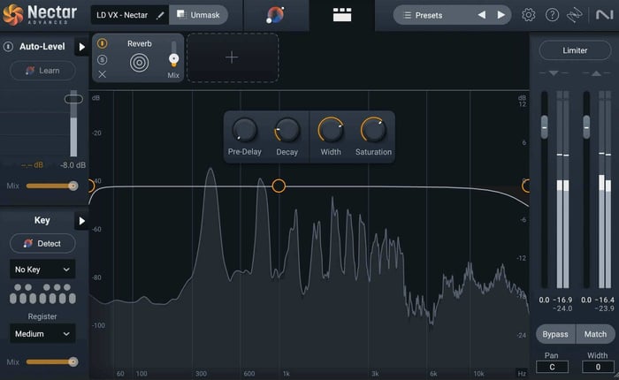
Task: Click the Pre-Delay knob
Action: click(244, 130)
